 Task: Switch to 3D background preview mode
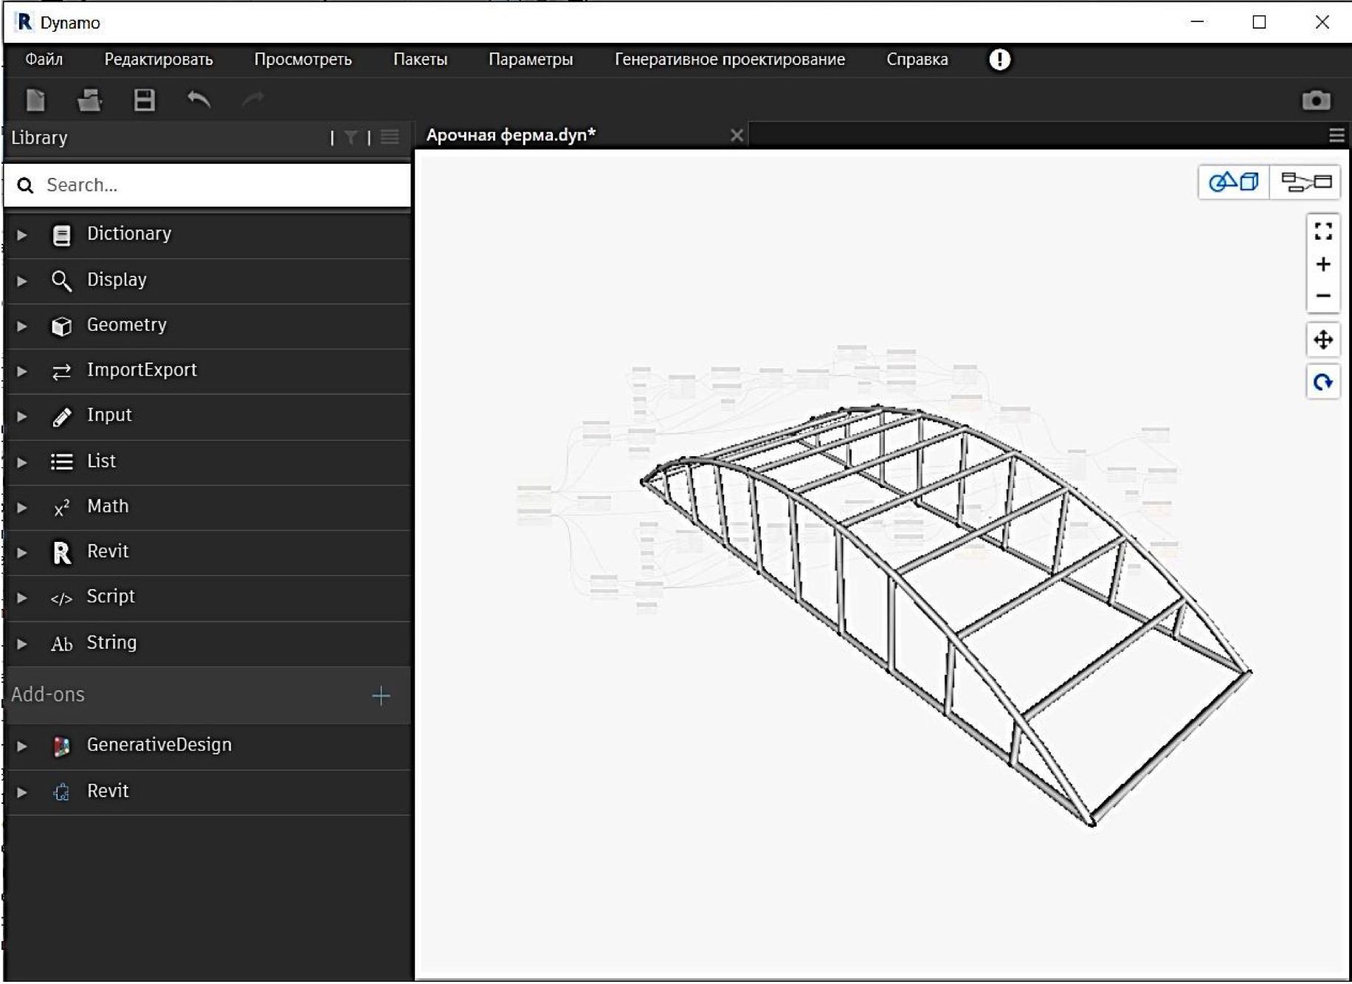[x=1233, y=182]
